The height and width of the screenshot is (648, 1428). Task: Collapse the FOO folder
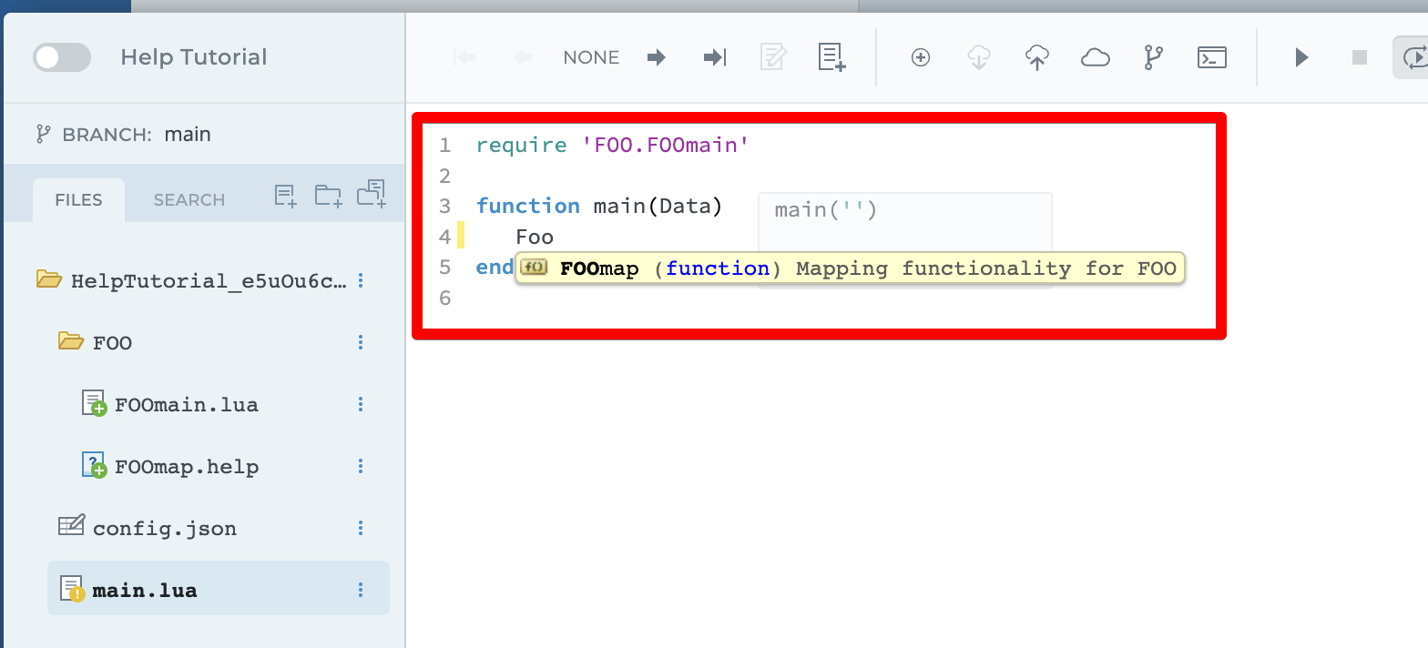pyautogui.click(x=70, y=342)
